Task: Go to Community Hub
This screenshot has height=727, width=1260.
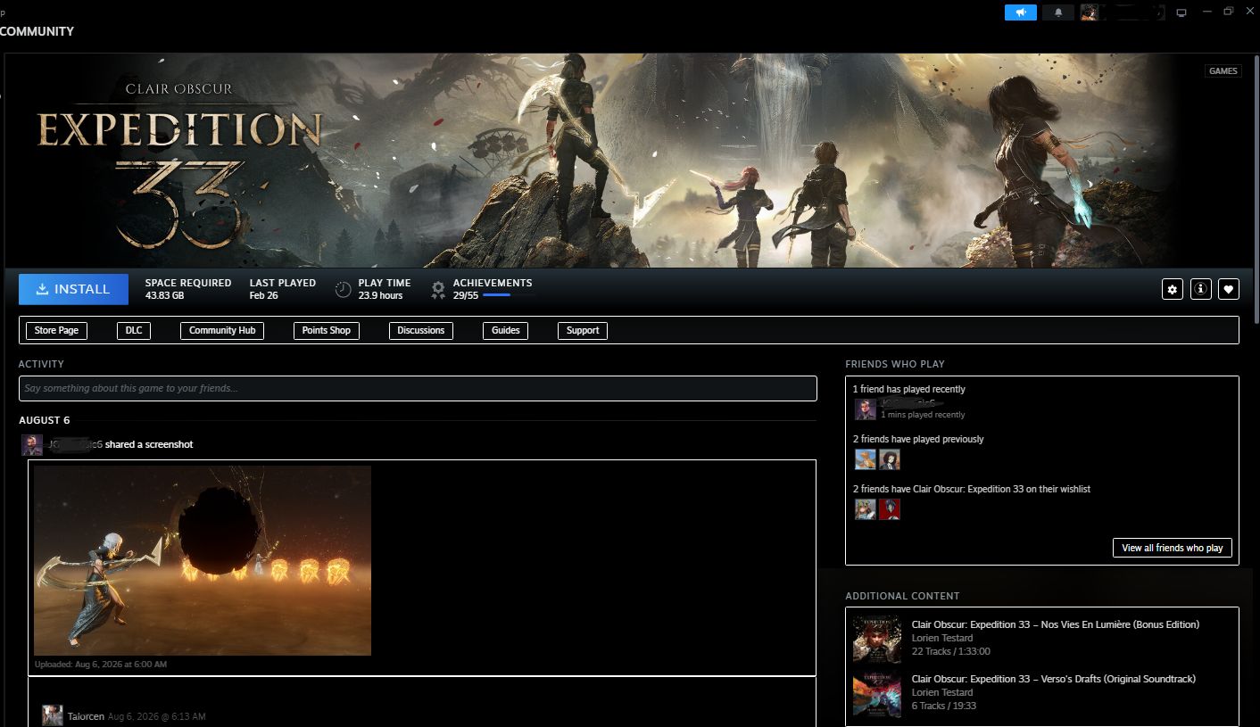Action: [x=222, y=330]
